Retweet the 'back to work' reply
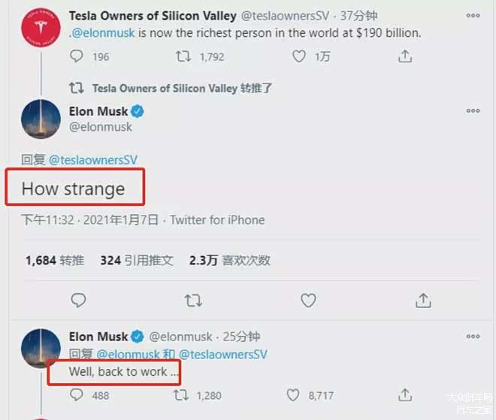Screen dimensions: 496x420 [x=182, y=394]
